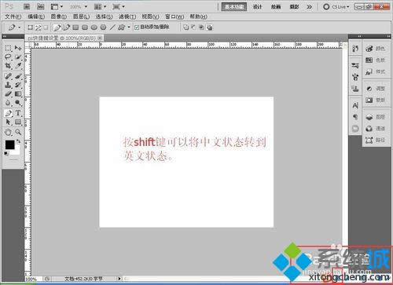
Task: Select the Rectangular Marquee tool
Action: (x=8, y=48)
